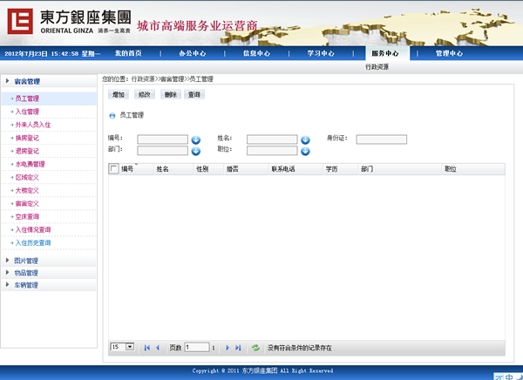
Task: Click the 修改 button
Action: coord(145,95)
